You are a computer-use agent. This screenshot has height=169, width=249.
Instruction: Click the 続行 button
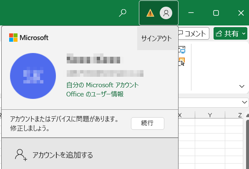click(148, 123)
